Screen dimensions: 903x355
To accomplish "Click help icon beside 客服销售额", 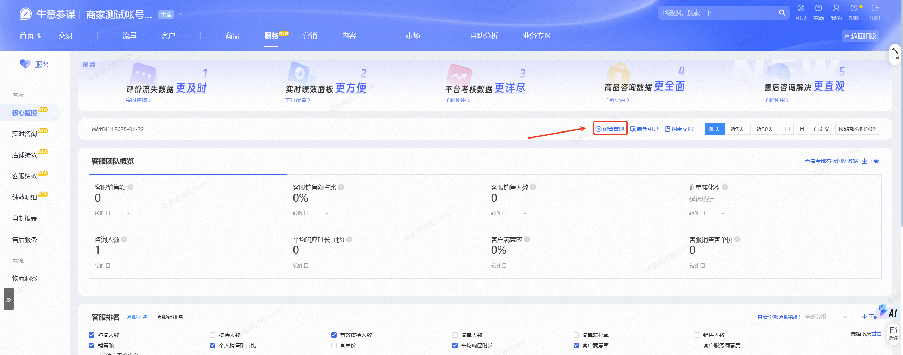I will 131,187.
